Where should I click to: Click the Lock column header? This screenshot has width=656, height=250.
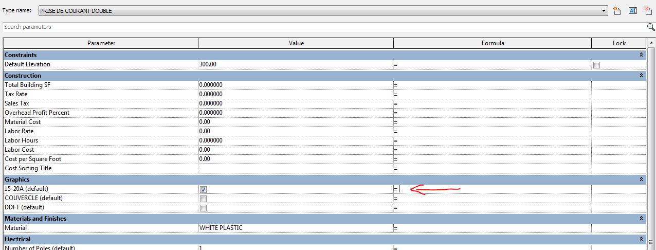[619, 43]
